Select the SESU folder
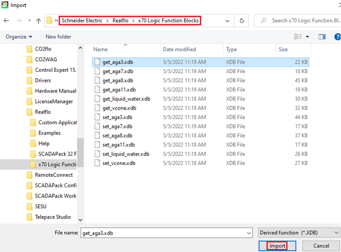 click(36, 206)
